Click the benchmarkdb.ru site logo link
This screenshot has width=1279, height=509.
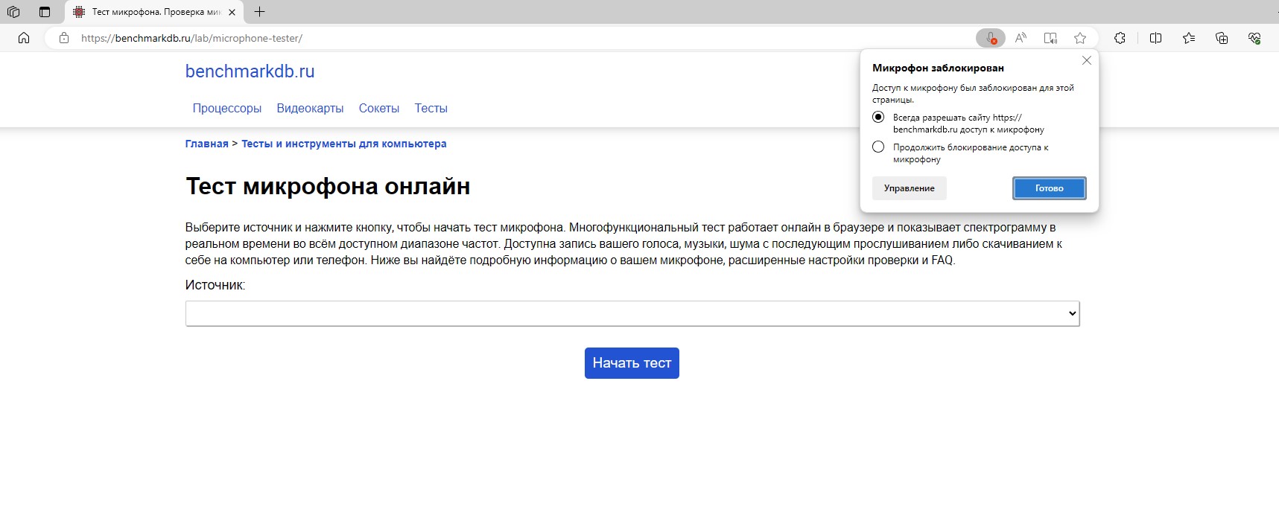(250, 71)
